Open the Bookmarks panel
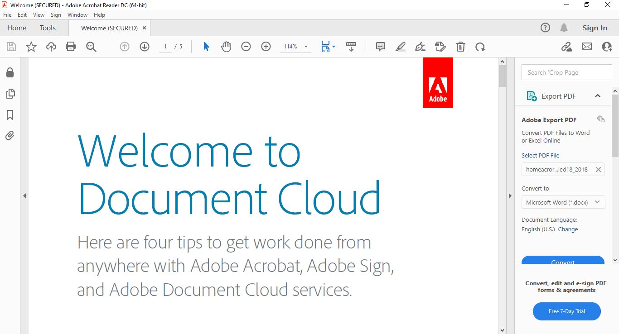 10,115
